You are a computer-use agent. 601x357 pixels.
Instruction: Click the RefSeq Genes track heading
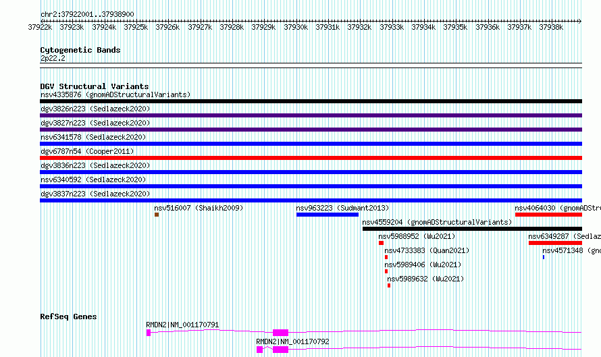click(68, 317)
